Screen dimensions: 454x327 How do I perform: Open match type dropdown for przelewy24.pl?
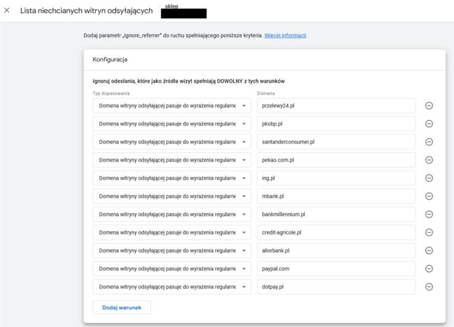[171, 106]
